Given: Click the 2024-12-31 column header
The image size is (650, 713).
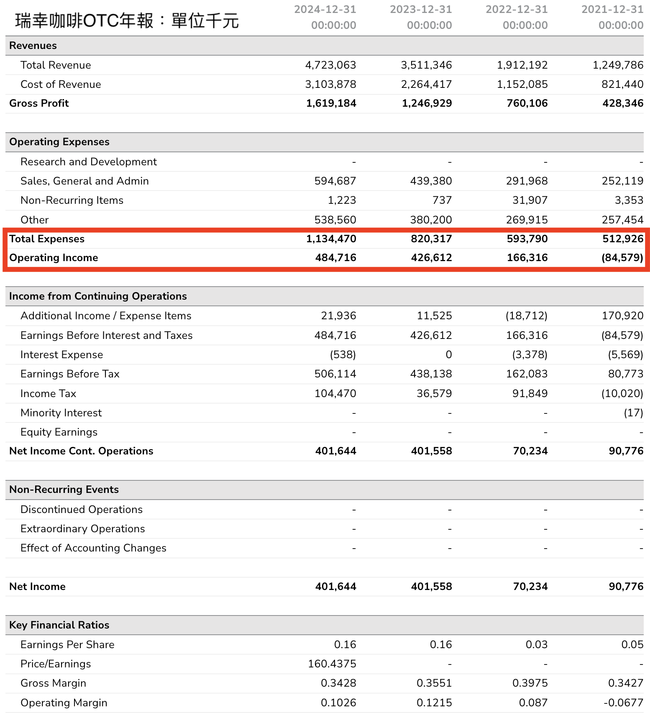Looking at the screenshot, I should click(x=325, y=17).
